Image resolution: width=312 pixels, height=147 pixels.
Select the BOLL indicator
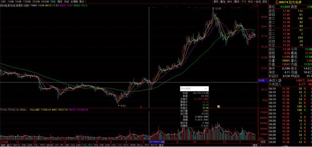(x=140, y=145)
